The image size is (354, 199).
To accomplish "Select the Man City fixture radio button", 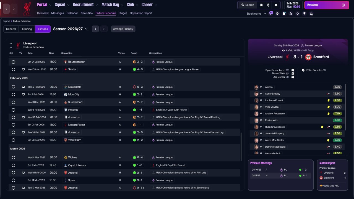I will 13,95.
